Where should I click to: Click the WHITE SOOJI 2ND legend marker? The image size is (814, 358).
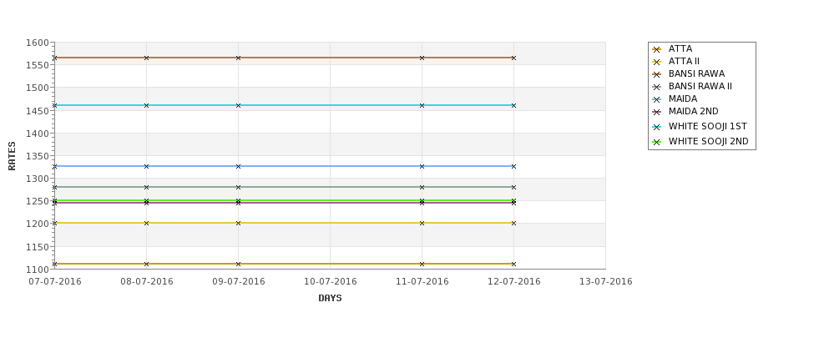[x=657, y=142]
